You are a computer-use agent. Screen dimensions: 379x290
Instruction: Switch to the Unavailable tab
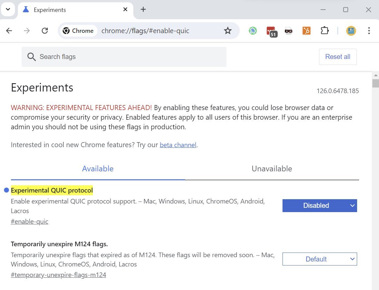tap(272, 169)
